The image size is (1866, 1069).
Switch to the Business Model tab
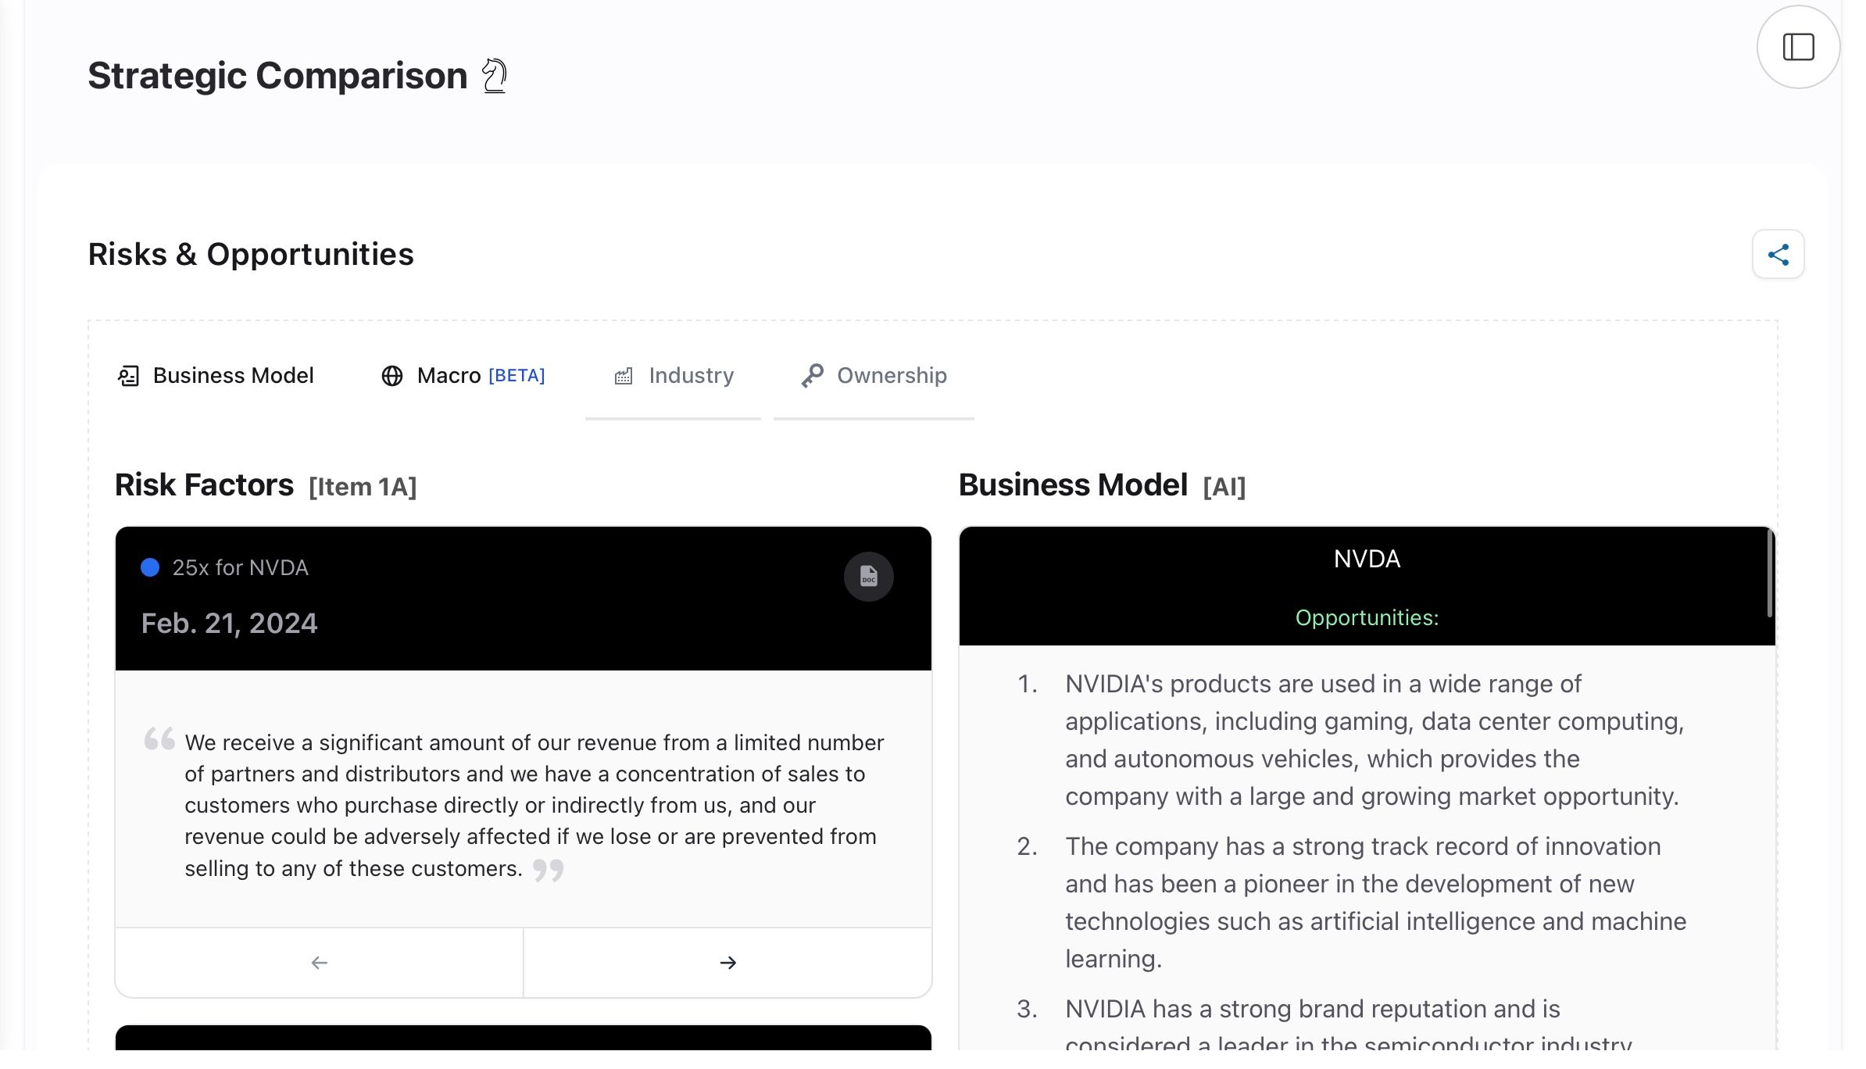click(x=216, y=376)
